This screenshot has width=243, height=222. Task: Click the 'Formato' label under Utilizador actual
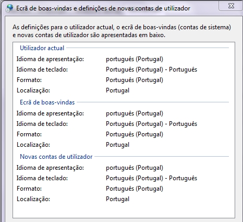click(29, 80)
